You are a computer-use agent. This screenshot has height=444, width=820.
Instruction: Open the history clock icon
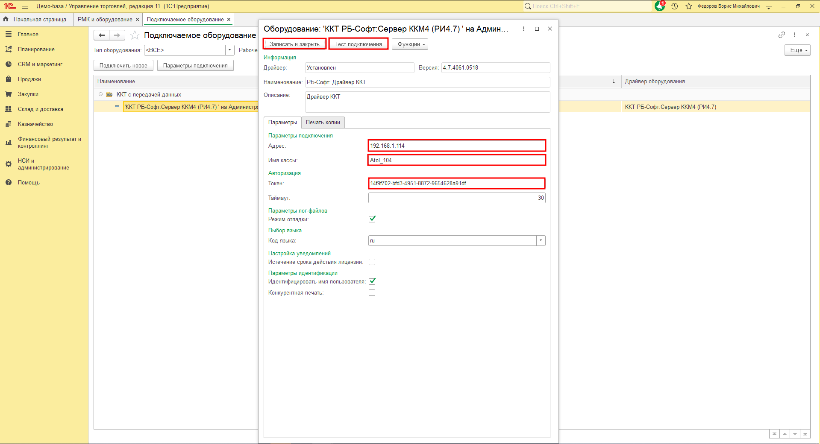(674, 6)
